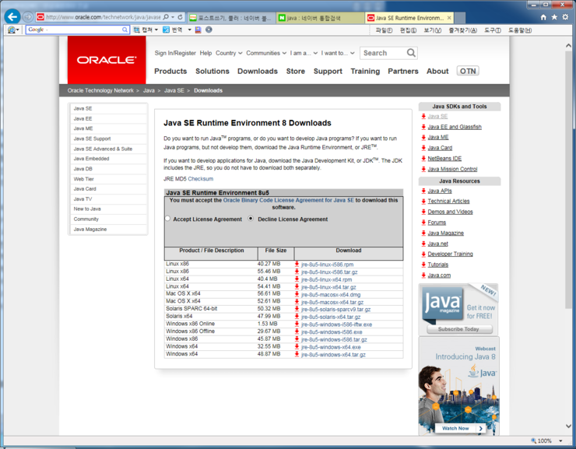Image resolution: width=576 pixels, height=449 pixels.
Task: Open favorites with the star icon
Action: (x=554, y=17)
